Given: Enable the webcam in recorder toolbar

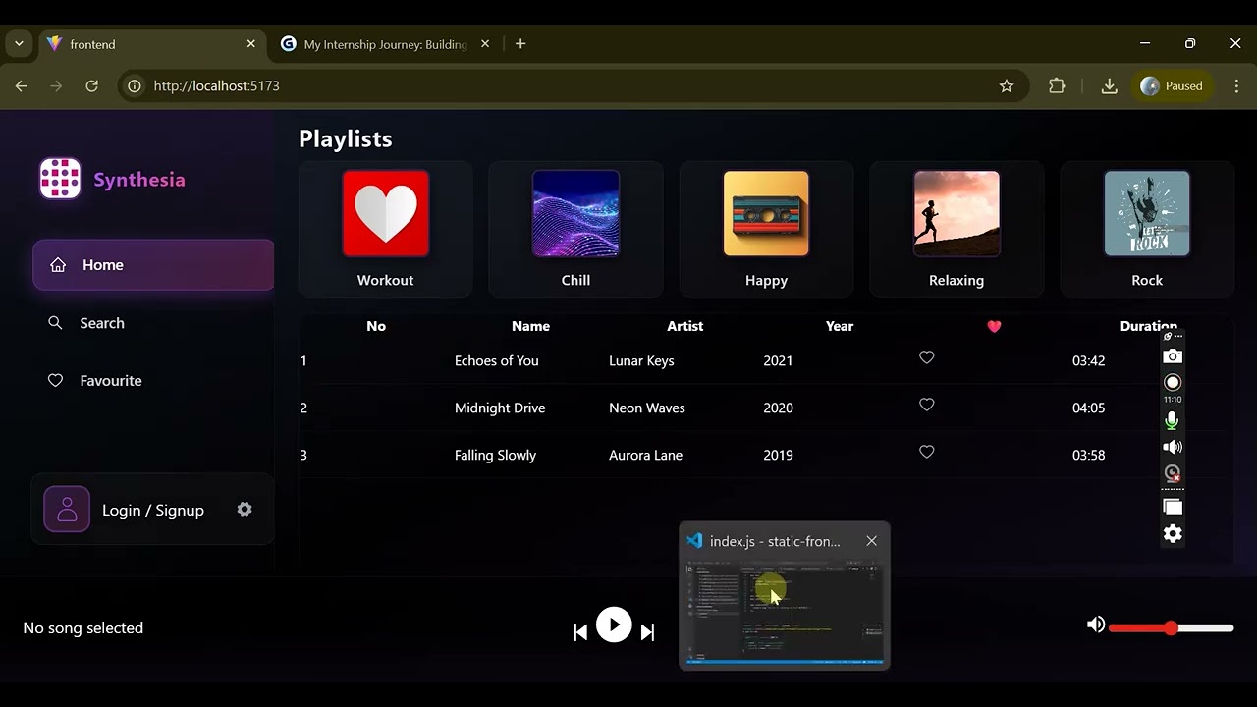Looking at the screenshot, I should [1173, 473].
